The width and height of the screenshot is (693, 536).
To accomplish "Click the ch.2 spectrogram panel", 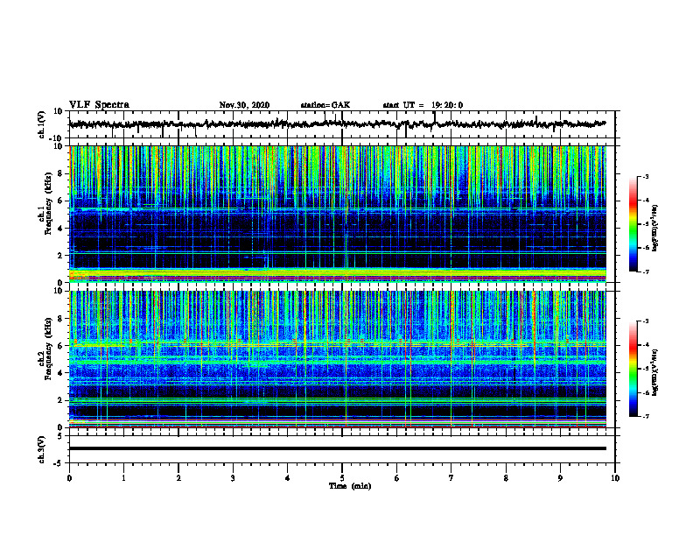I will [338, 359].
